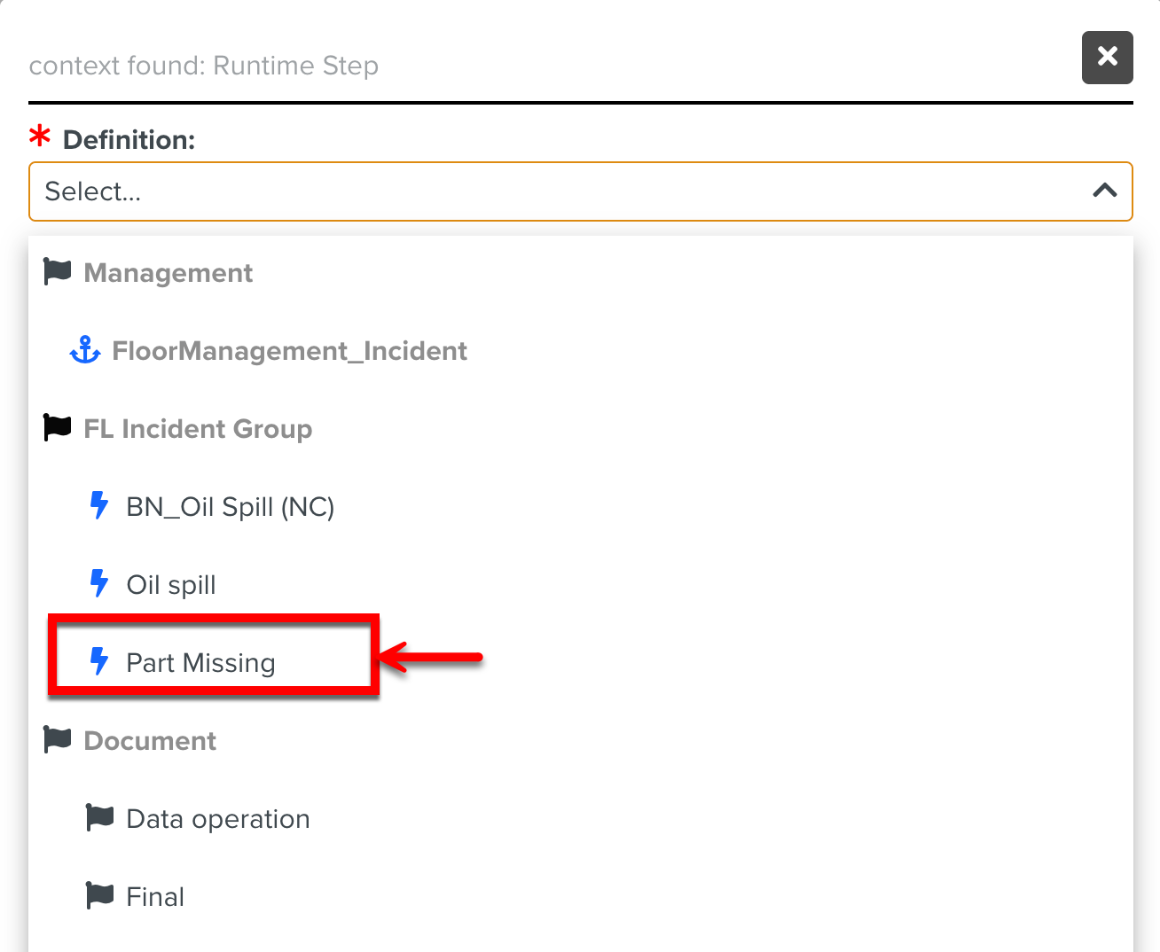Image resolution: width=1160 pixels, height=952 pixels.
Task: Select the Part Missing definition
Action: pos(201,662)
